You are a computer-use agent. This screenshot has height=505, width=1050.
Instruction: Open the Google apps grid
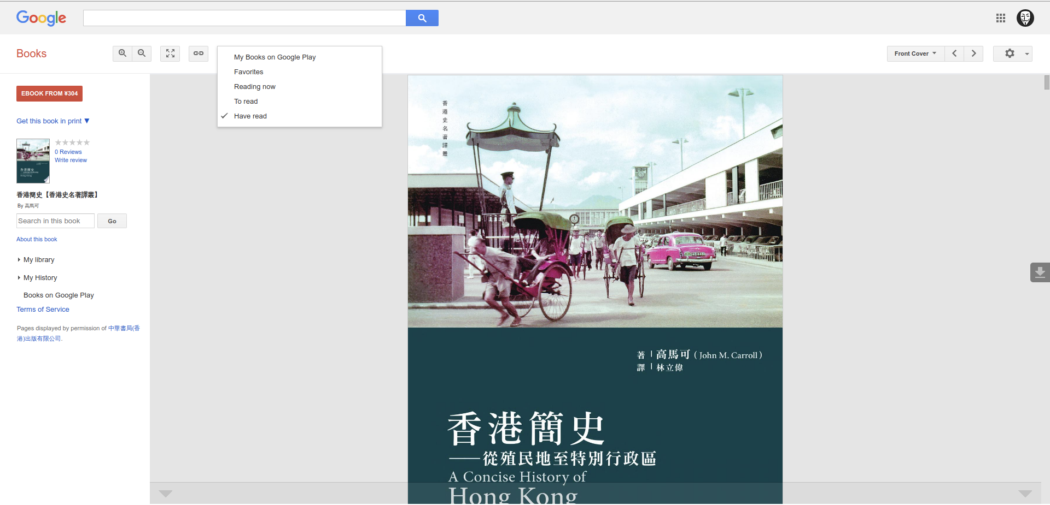click(x=1001, y=18)
